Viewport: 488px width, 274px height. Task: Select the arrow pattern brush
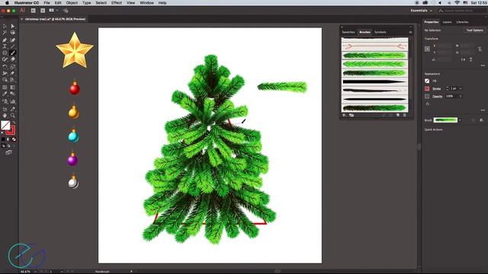374,46
